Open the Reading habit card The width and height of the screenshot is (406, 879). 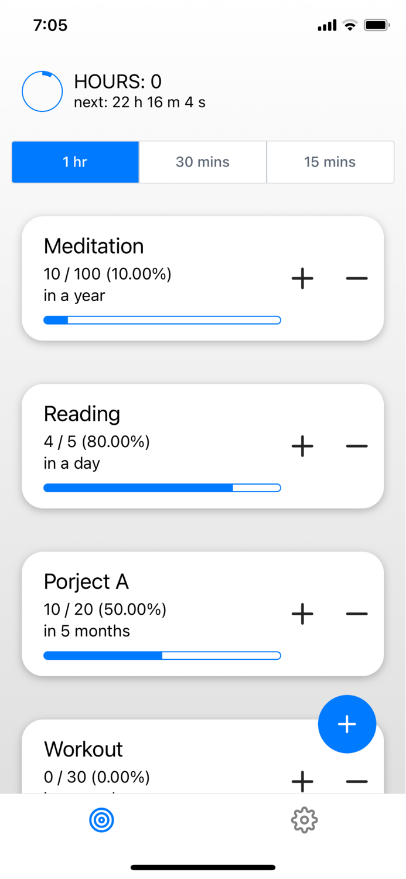[146, 444]
